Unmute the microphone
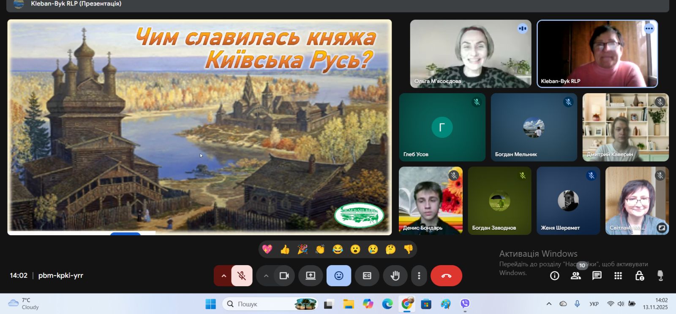The height and width of the screenshot is (314, 676). point(242,276)
